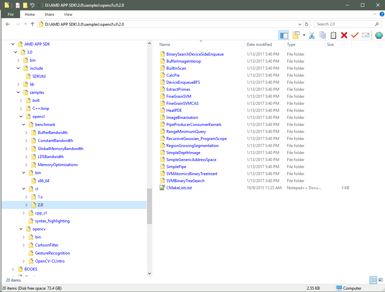
Task: Sort by the Size column header
Action: point(338,45)
